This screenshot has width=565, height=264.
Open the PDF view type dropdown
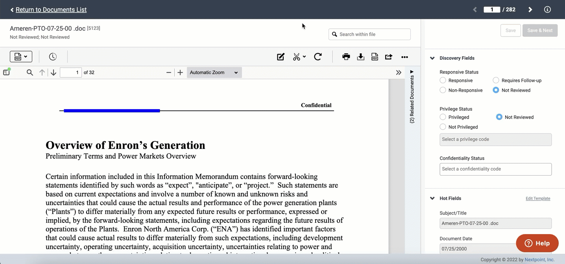[21, 57]
